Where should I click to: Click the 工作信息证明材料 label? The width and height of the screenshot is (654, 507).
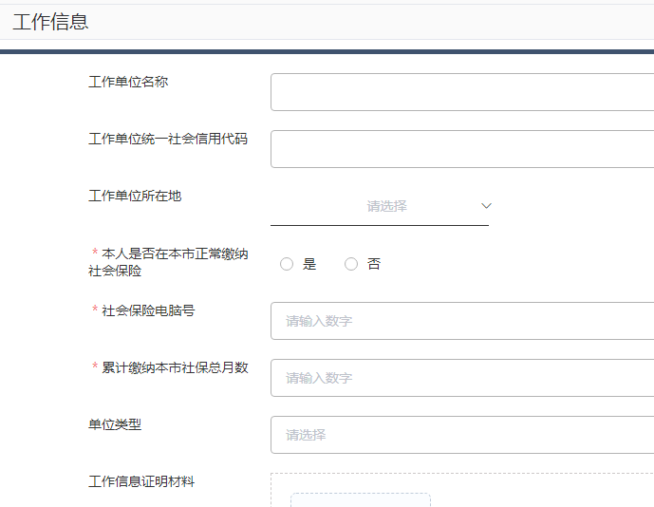click(x=141, y=481)
